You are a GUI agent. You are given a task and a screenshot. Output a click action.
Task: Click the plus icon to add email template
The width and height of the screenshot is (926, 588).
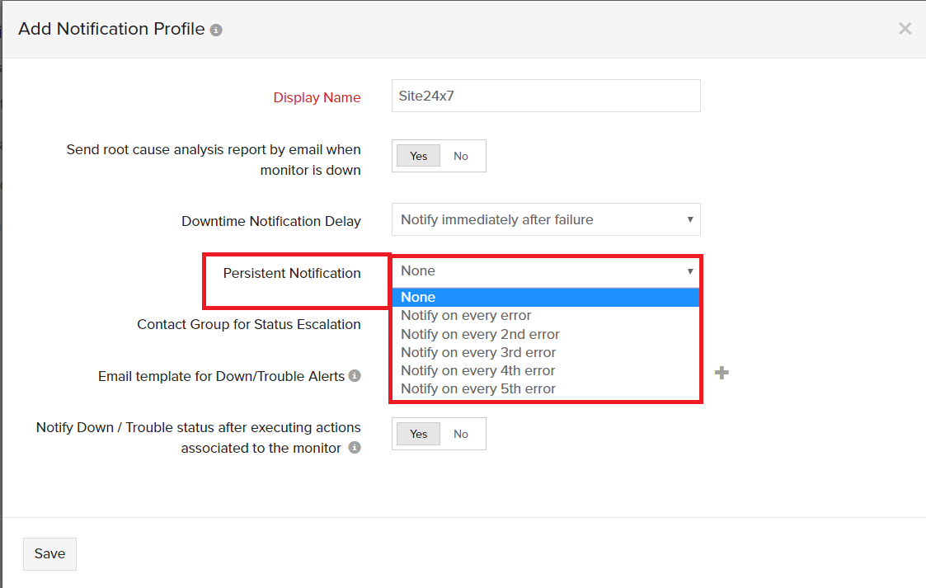[x=722, y=373]
